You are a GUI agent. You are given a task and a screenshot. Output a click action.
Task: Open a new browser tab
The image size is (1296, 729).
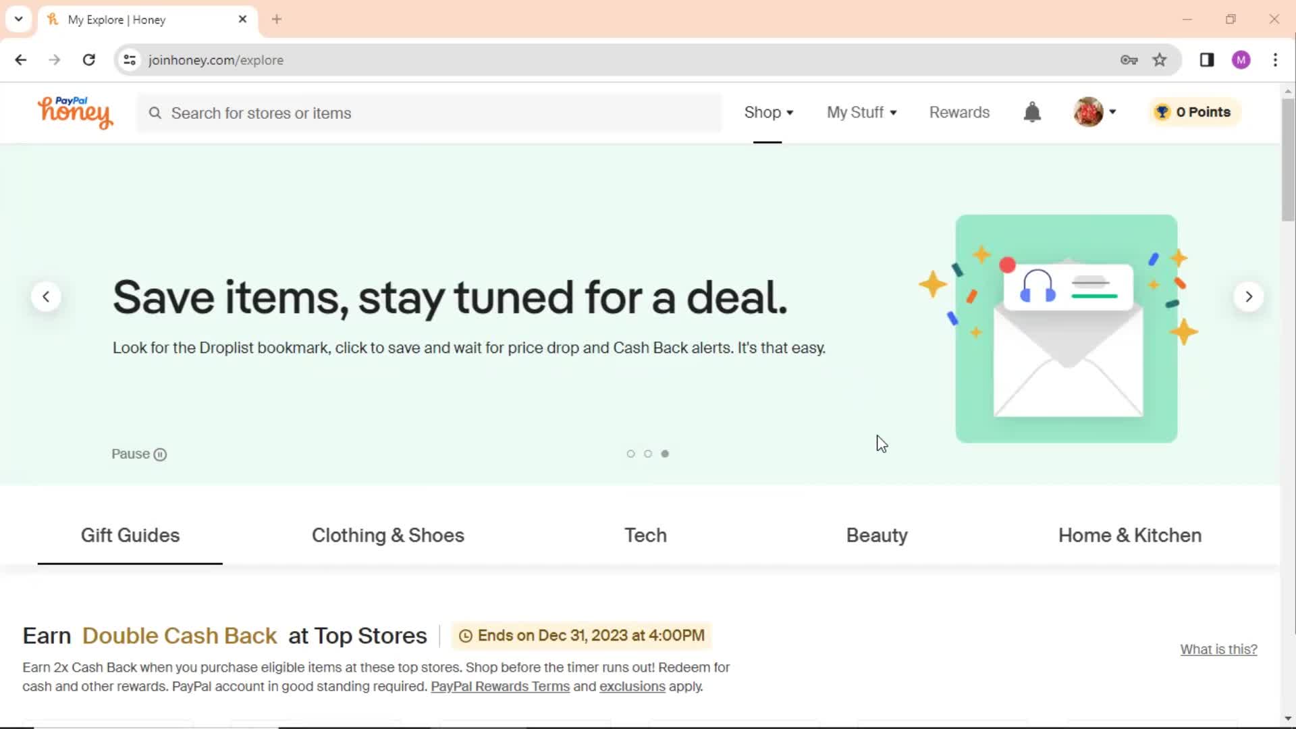click(x=277, y=20)
